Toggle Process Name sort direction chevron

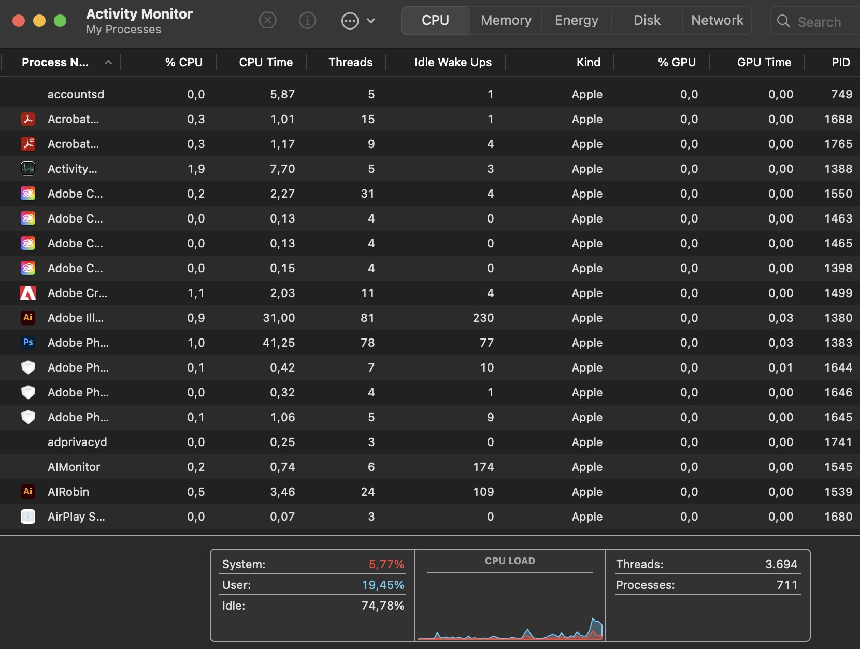[108, 62]
